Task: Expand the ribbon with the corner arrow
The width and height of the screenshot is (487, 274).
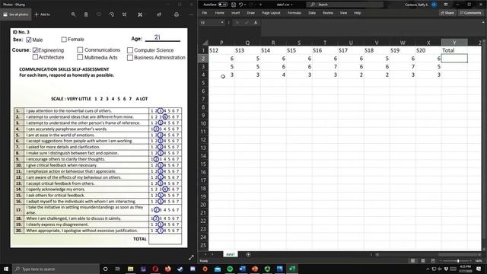Action: 483,22
